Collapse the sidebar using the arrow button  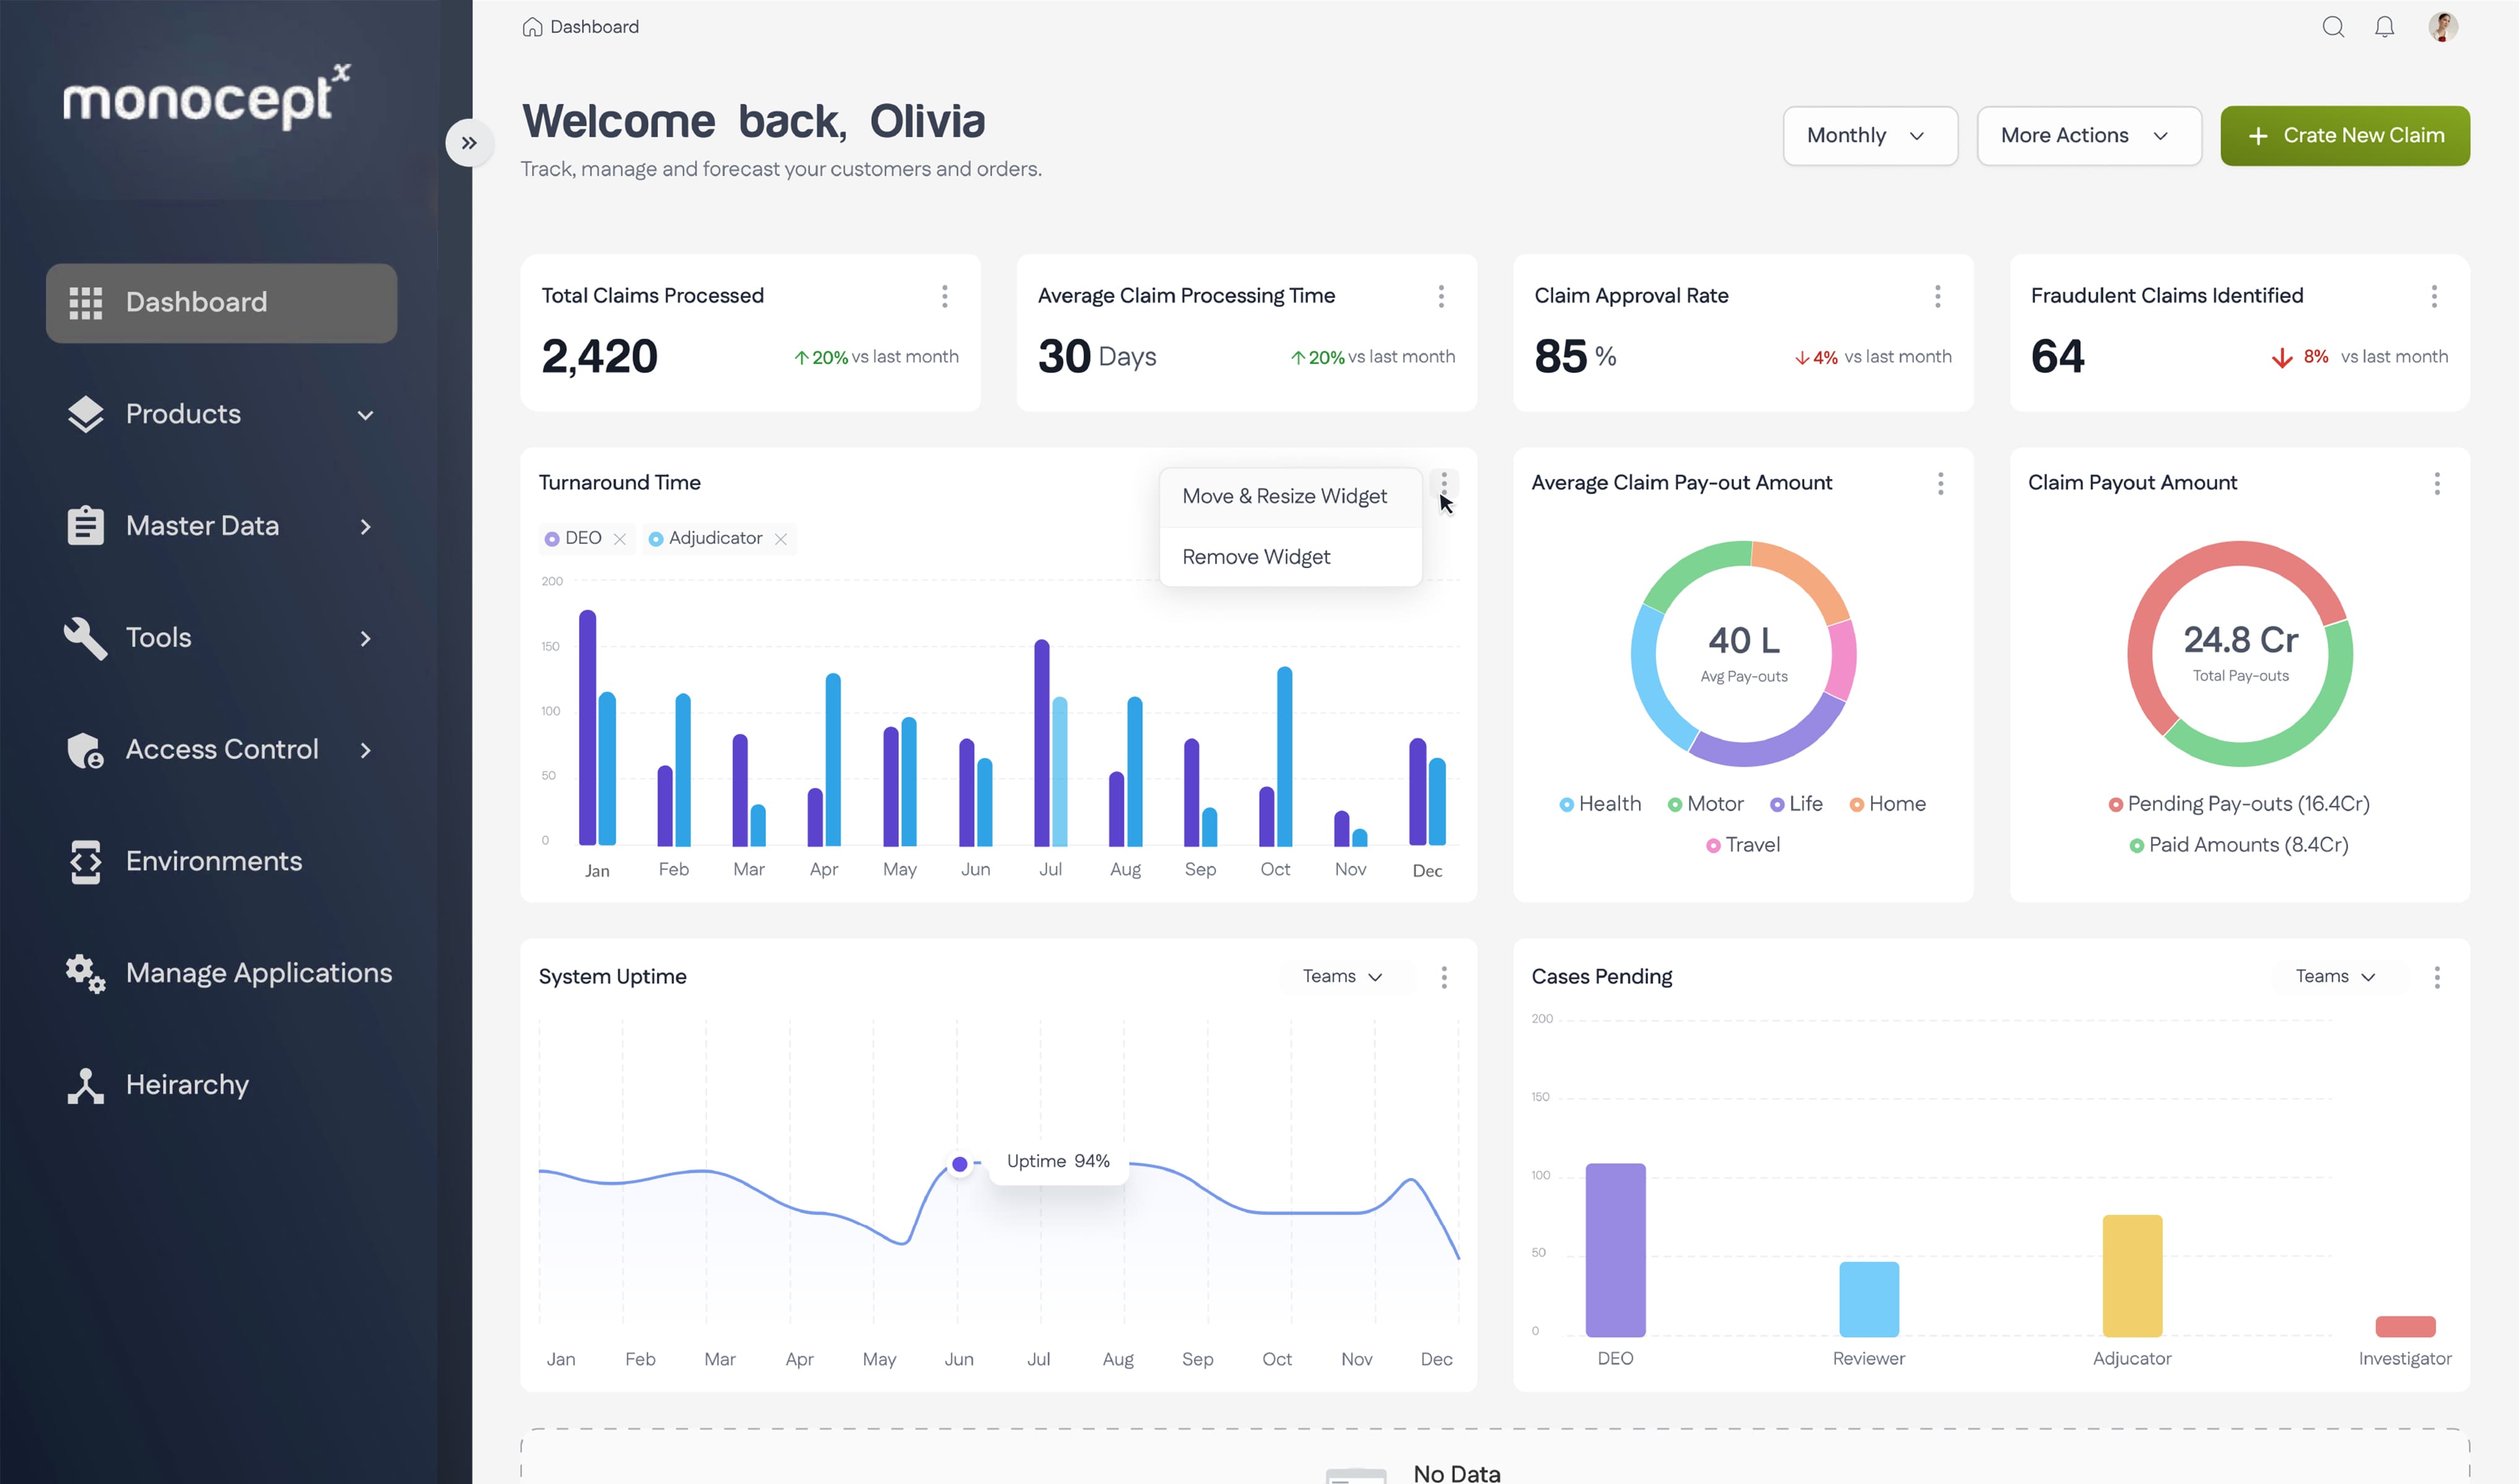pos(469,142)
